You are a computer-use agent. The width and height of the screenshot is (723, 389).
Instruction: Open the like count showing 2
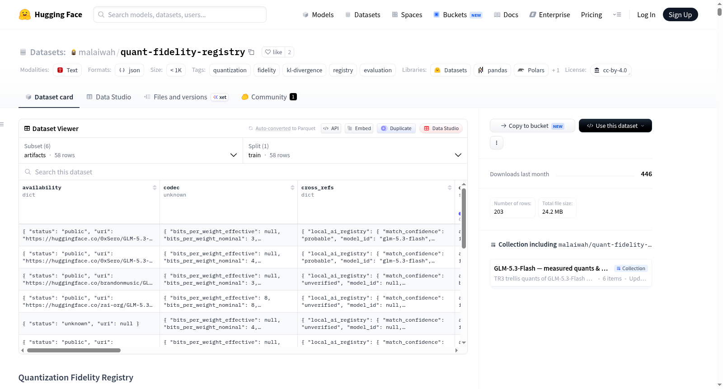pos(290,52)
